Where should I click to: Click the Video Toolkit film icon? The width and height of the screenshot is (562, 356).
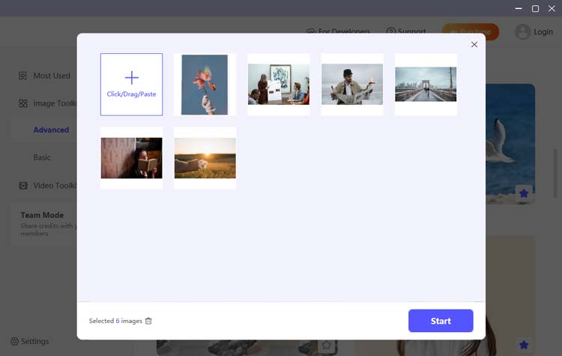(x=23, y=185)
